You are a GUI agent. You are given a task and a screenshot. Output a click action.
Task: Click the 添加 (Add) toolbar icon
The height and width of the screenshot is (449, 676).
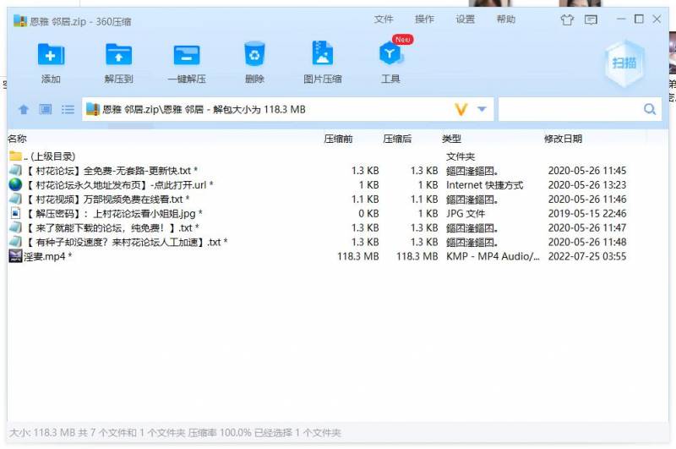click(x=51, y=55)
